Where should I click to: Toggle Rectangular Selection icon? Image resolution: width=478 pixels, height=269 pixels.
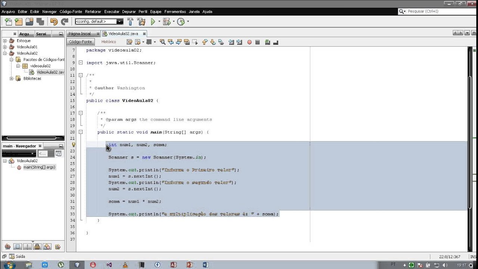tap(195, 42)
